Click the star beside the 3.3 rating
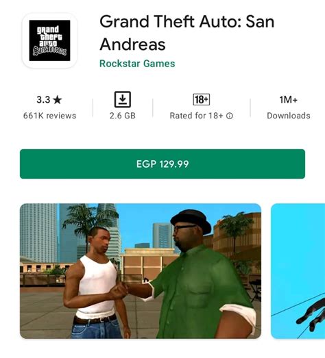This screenshot has width=325, height=358. (x=57, y=100)
